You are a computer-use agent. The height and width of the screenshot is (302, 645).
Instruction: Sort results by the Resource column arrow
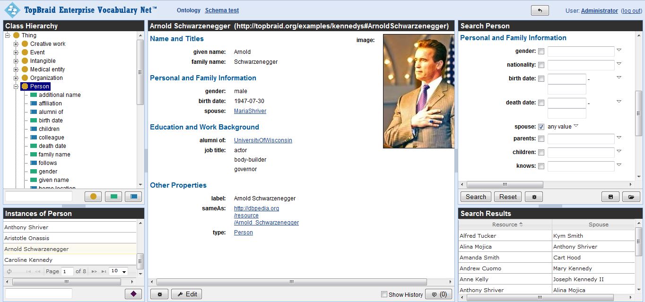point(521,224)
